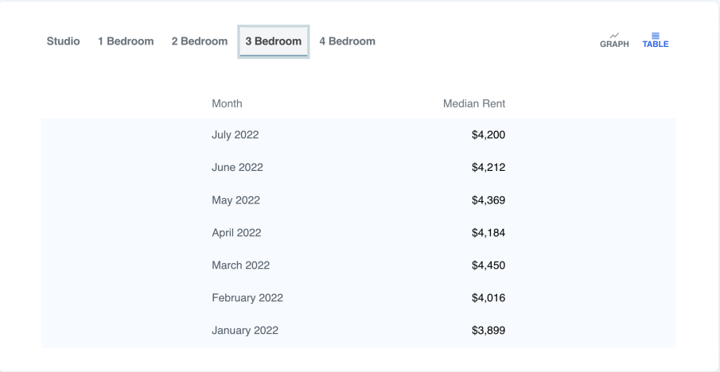720x372 pixels.
Task: Show the 4 Bedroom rent data
Action: [x=347, y=41]
